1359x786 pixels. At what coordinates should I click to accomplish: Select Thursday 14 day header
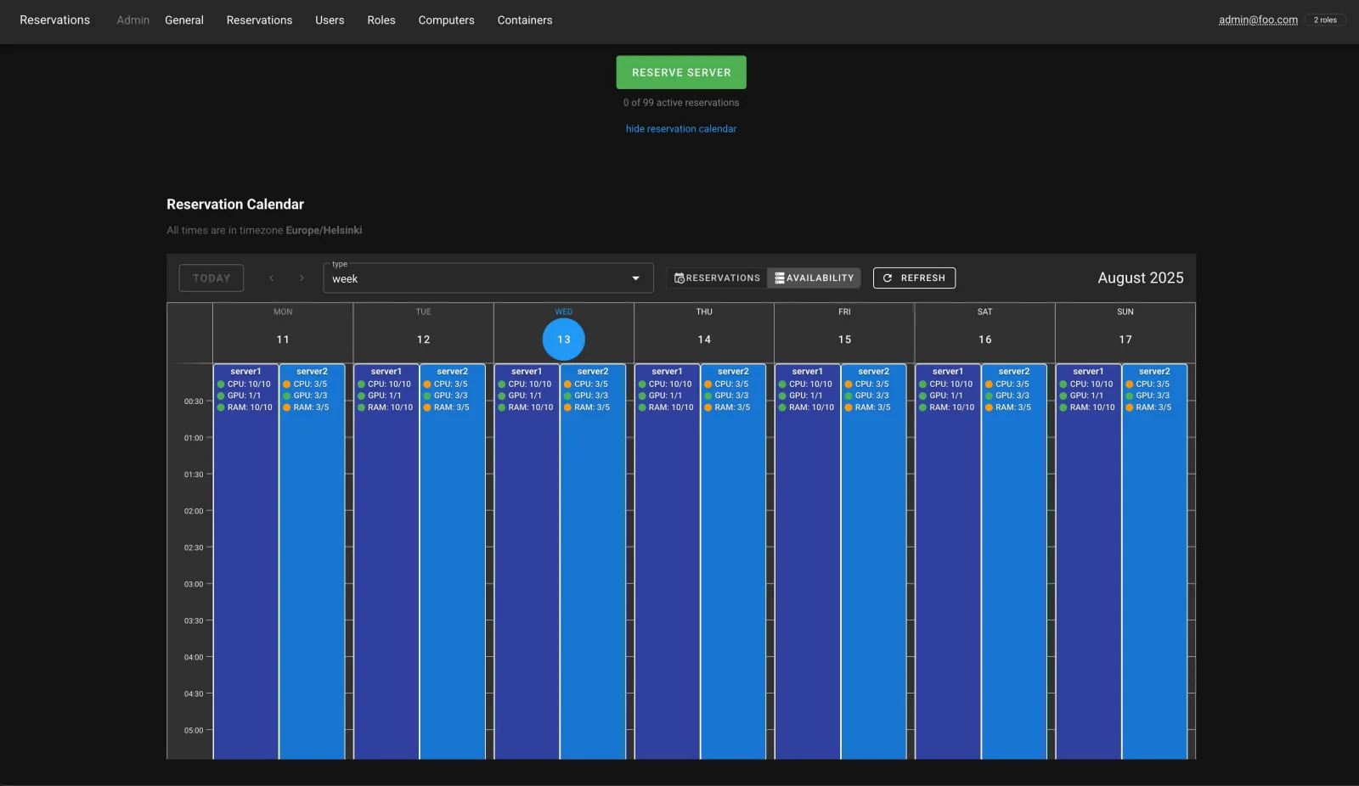(x=704, y=340)
